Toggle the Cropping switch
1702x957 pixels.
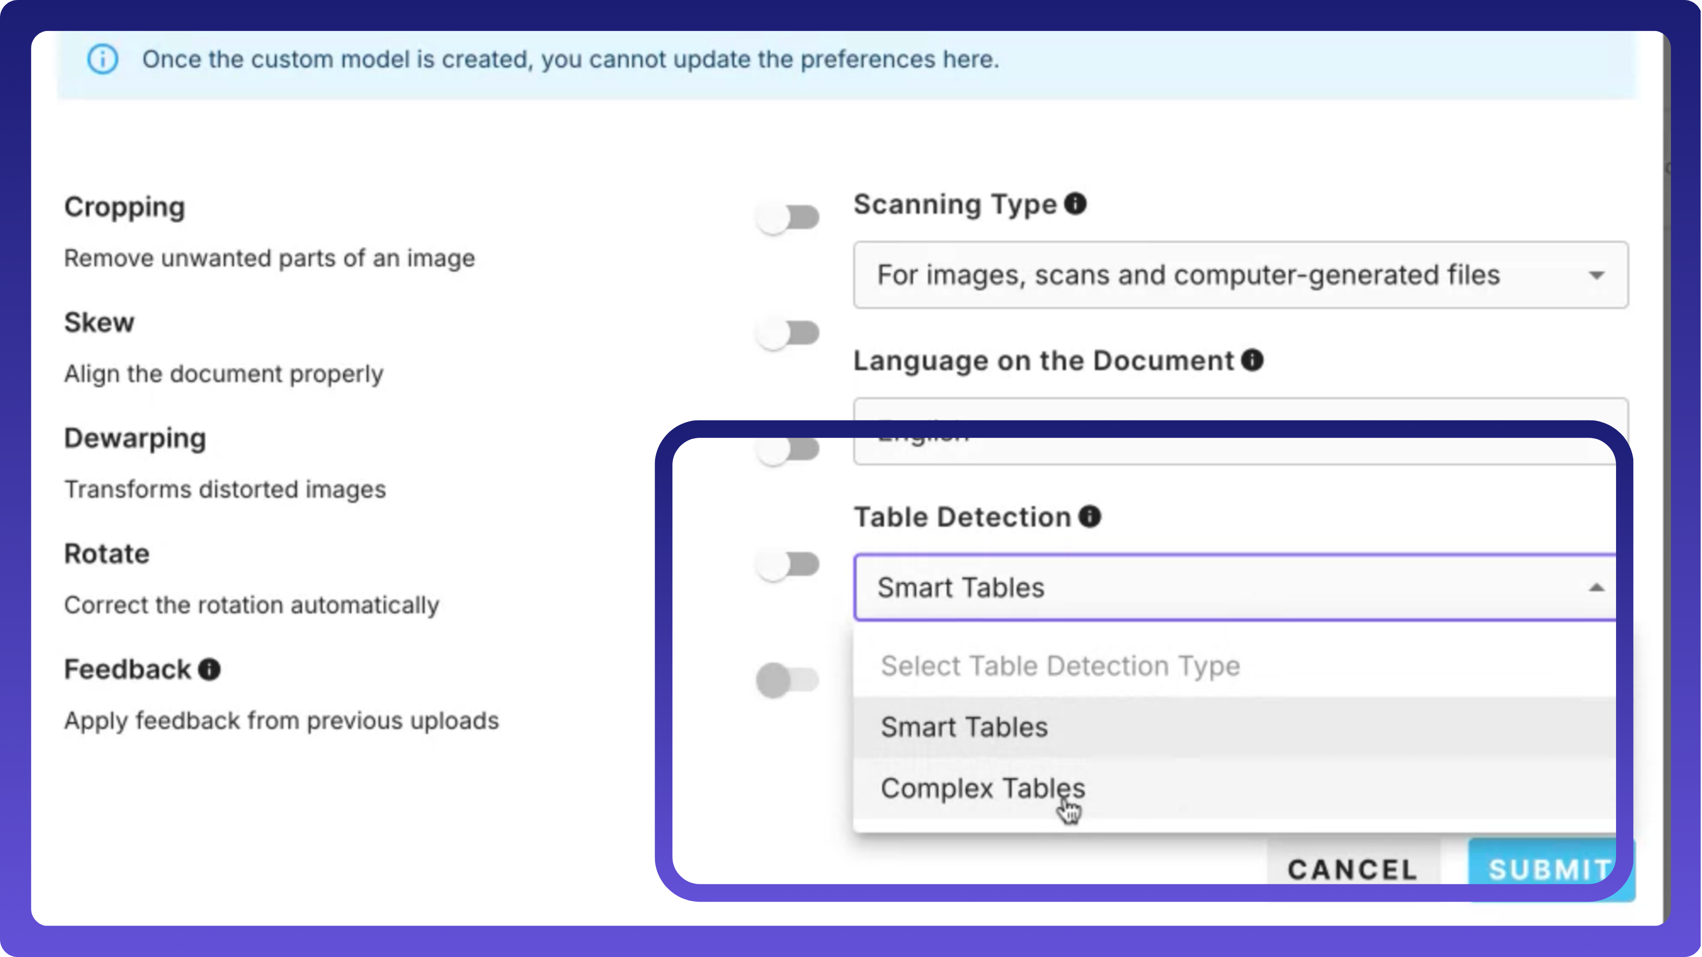coord(788,217)
